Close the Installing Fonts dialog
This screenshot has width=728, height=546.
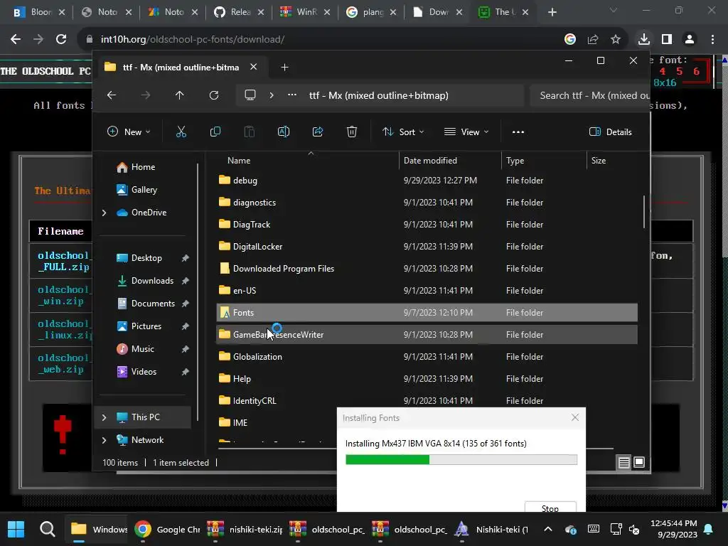575,417
